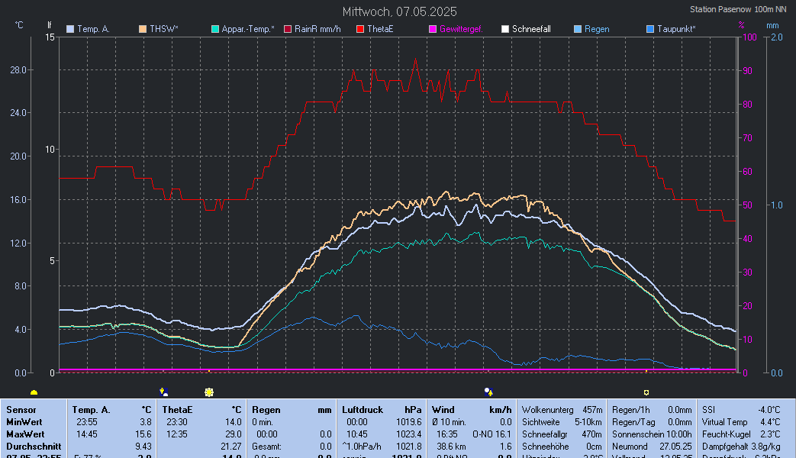The height and width of the screenshot is (458, 796).
Task: Click the chart title 'Mittwoch, 07.05.2025'
Action: (x=399, y=11)
